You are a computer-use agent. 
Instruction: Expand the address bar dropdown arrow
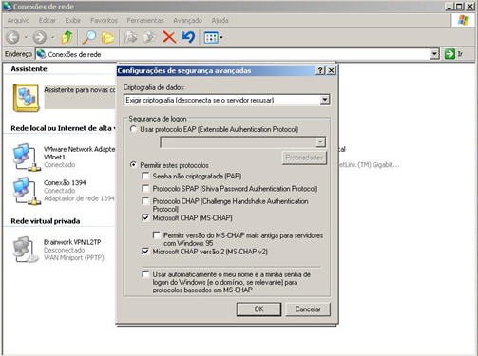click(x=434, y=54)
